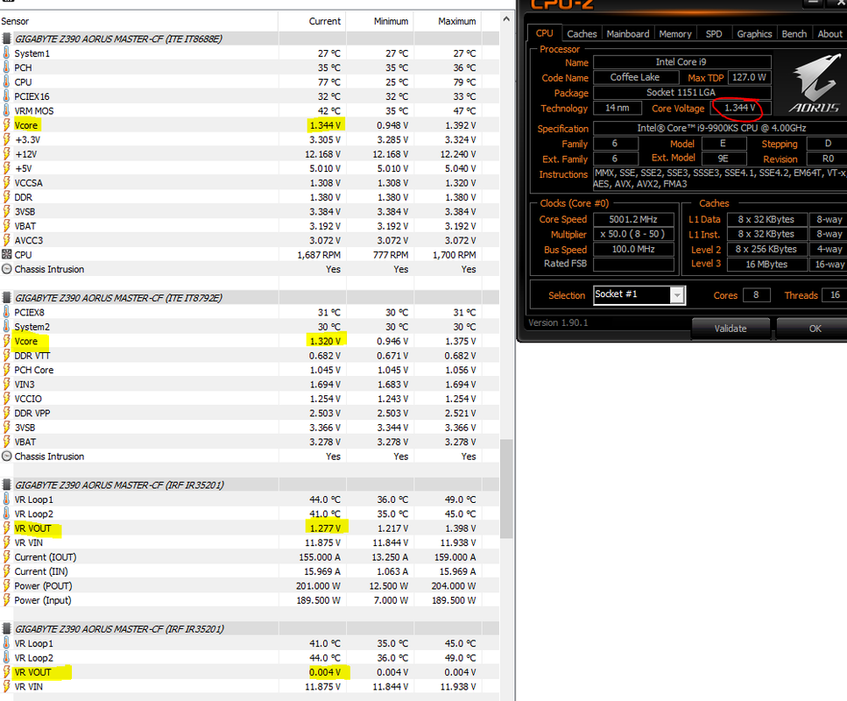Click the Validate button in CPU-Z
847x701 pixels.
coord(731,328)
